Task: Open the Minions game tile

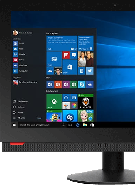Action: point(54,116)
